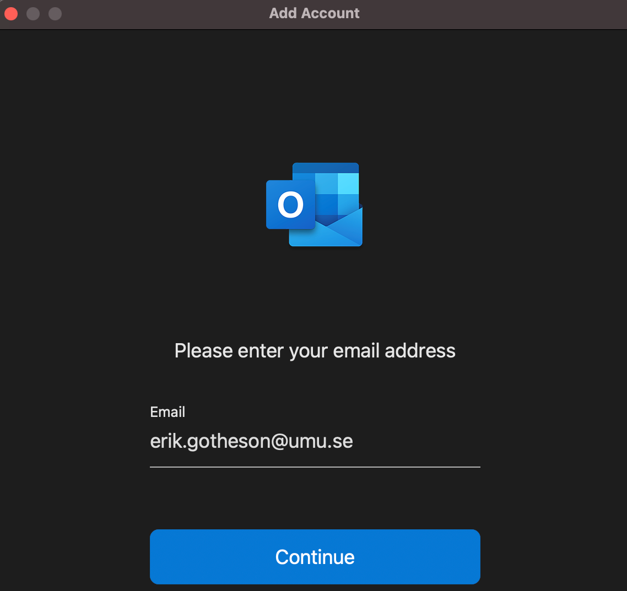Click the blue Continue button
Image resolution: width=627 pixels, height=591 pixels.
(x=315, y=557)
